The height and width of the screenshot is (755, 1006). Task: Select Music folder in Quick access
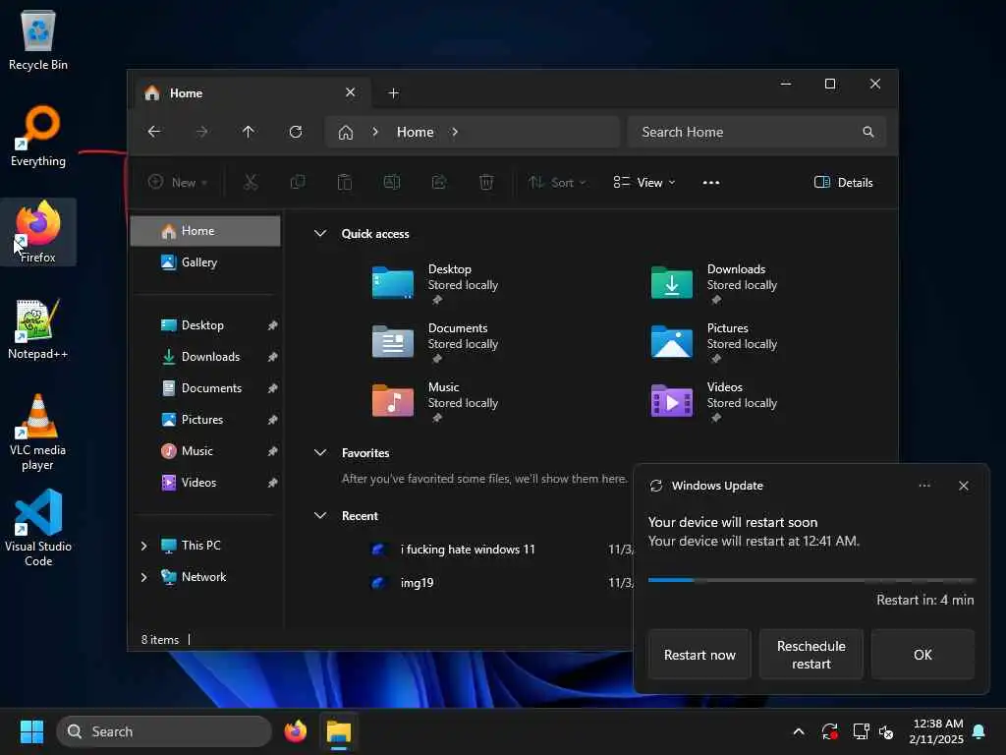pyautogui.click(x=436, y=401)
